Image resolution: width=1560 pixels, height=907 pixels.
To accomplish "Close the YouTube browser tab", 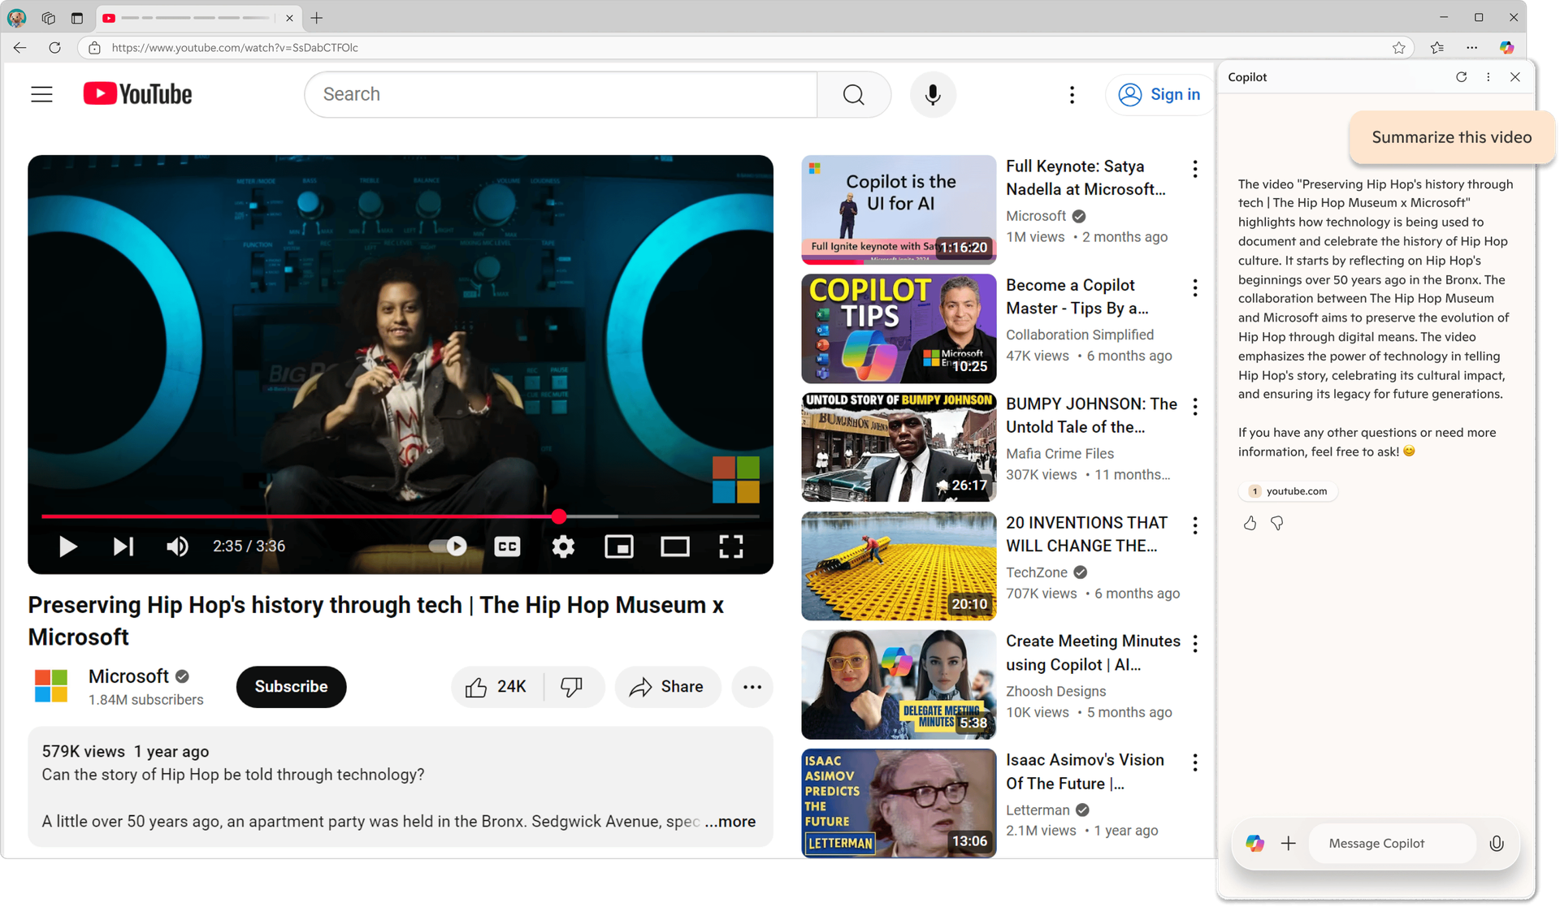I will tap(289, 18).
